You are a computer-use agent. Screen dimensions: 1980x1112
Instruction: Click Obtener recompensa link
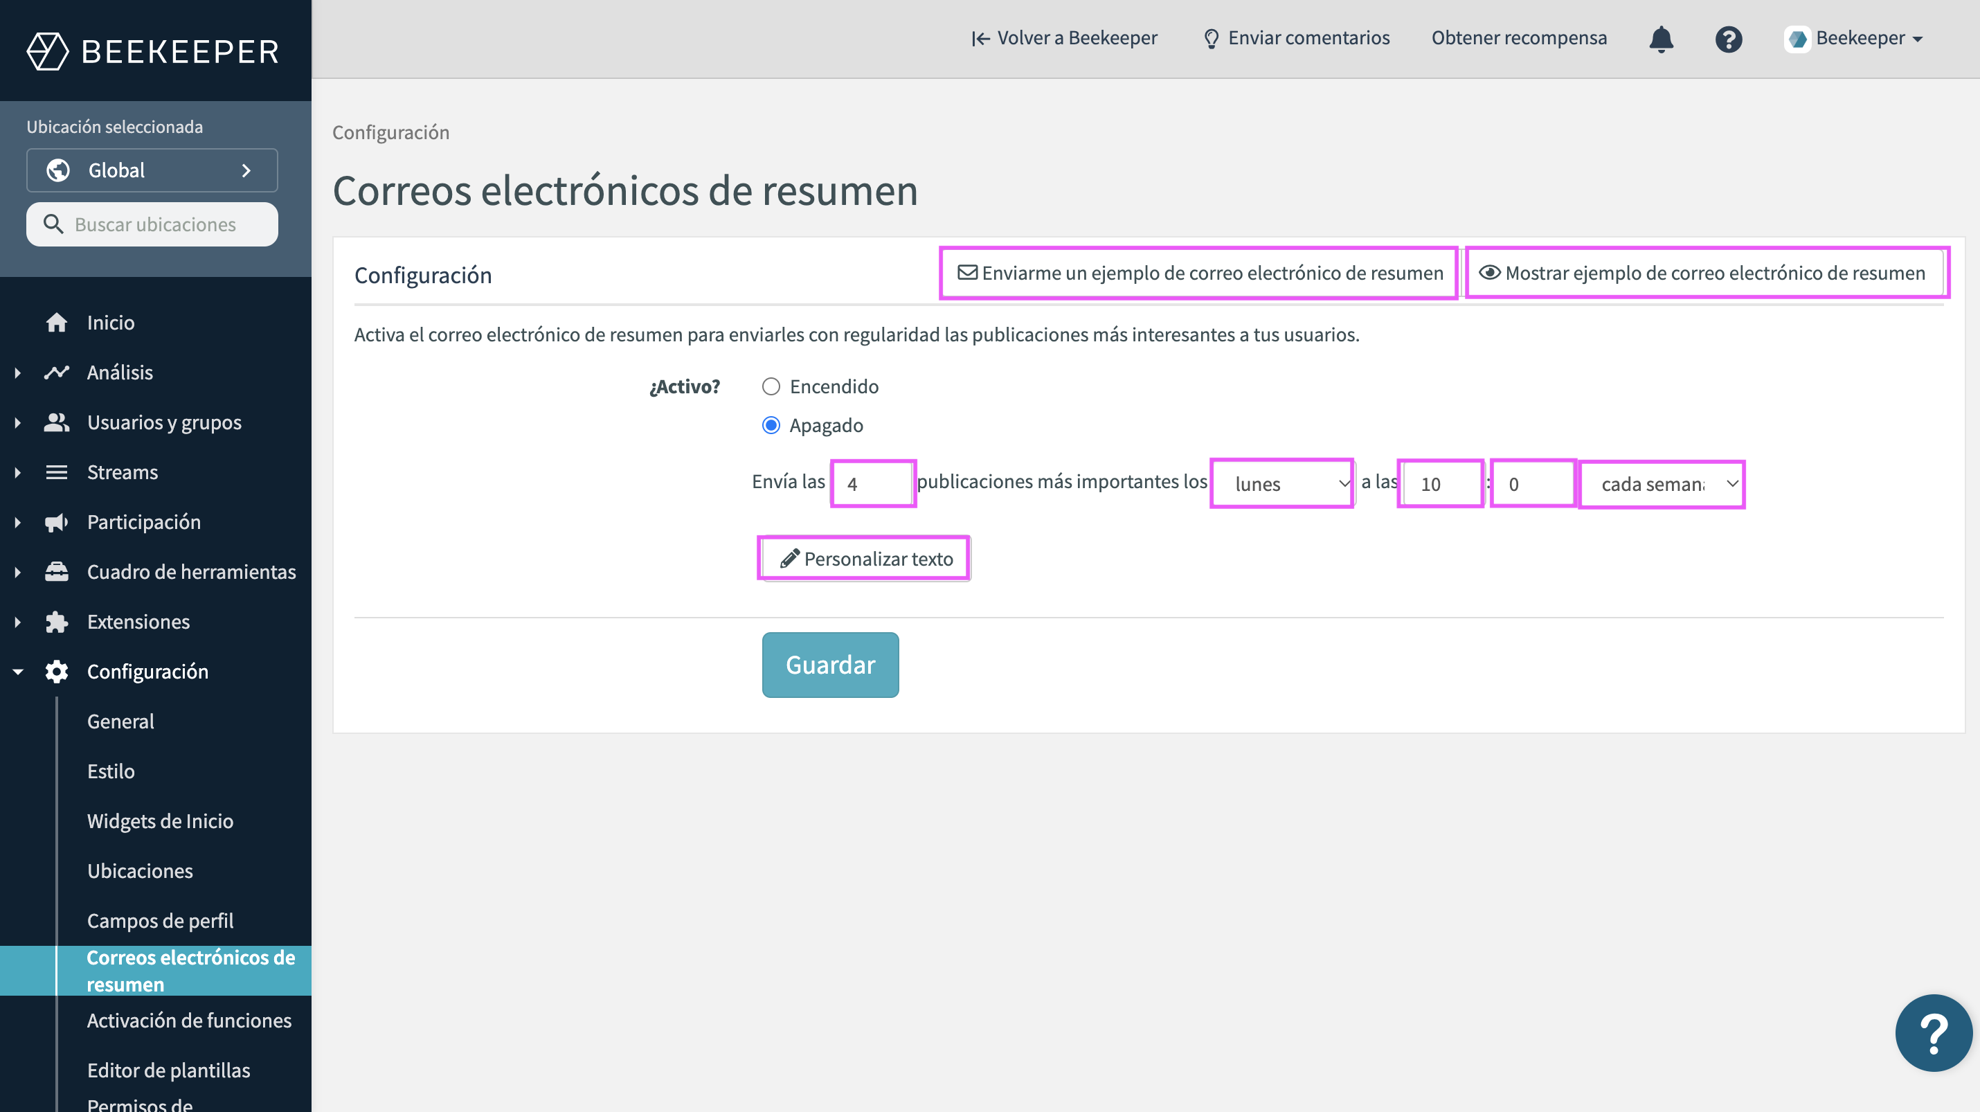click(1519, 38)
